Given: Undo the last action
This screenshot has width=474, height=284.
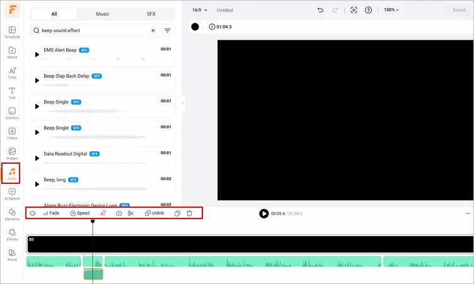Looking at the screenshot, I should 320,10.
